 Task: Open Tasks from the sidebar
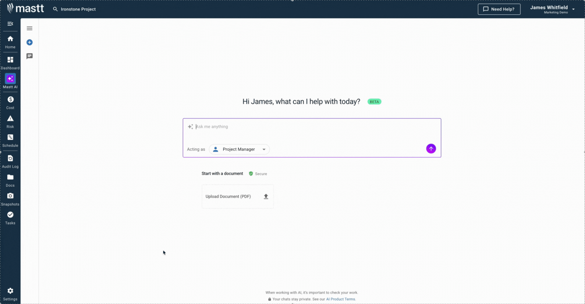(10, 217)
